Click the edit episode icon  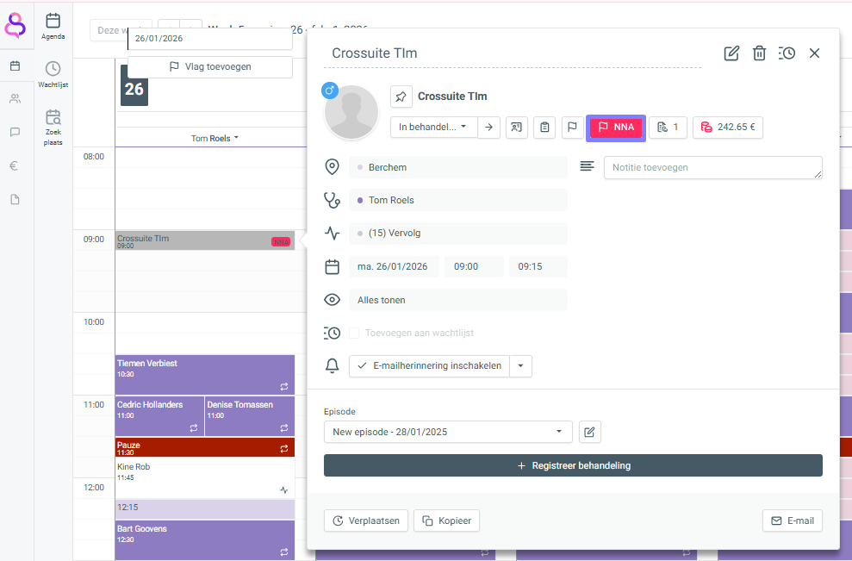point(589,432)
